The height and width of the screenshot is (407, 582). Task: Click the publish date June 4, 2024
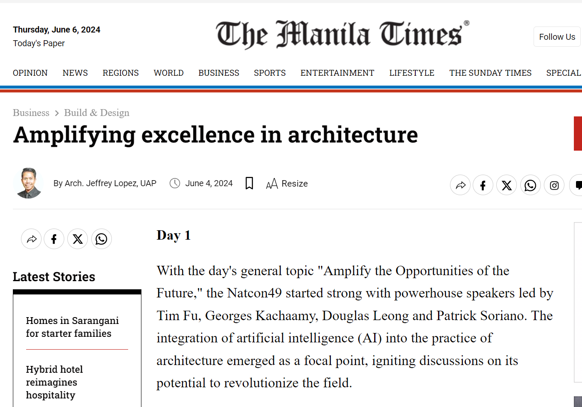(x=209, y=183)
